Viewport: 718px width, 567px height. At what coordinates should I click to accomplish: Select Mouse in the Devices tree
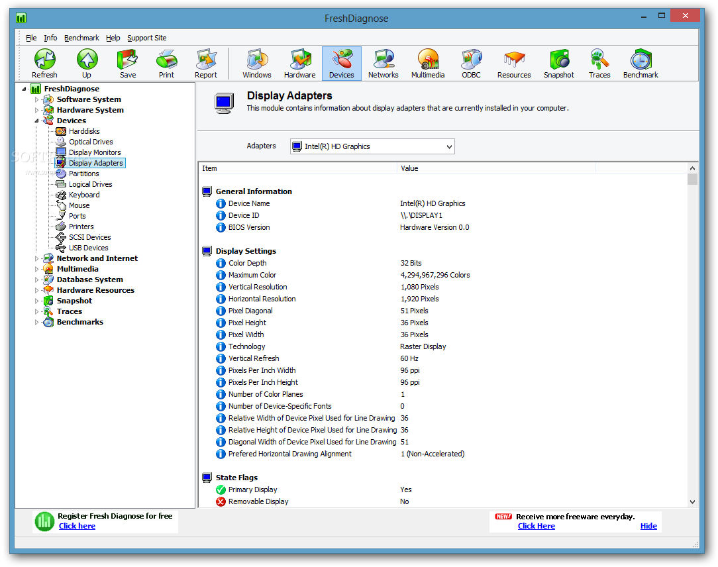[x=79, y=205]
